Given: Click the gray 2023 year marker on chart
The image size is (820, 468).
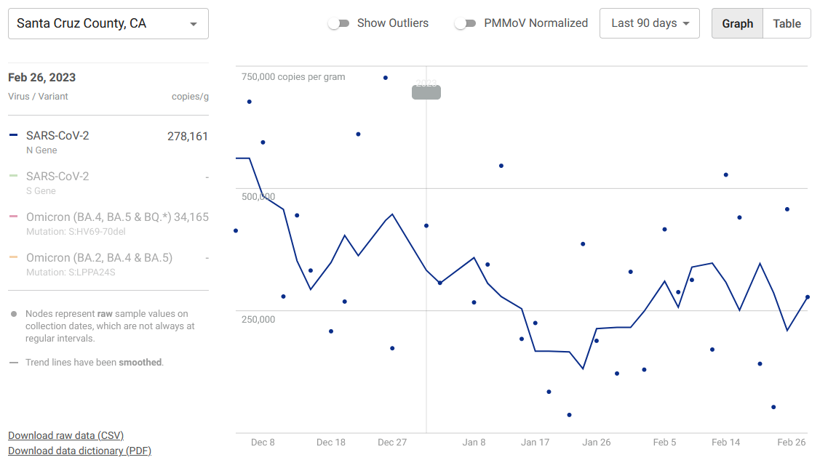Looking at the screenshot, I should click(426, 92).
